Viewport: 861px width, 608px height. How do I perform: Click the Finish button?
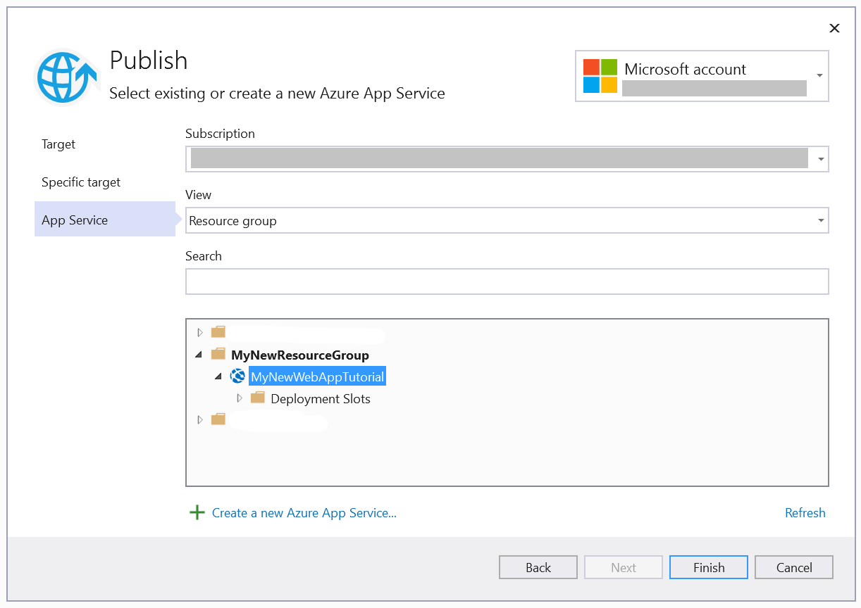pyautogui.click(x=708, y=567)
